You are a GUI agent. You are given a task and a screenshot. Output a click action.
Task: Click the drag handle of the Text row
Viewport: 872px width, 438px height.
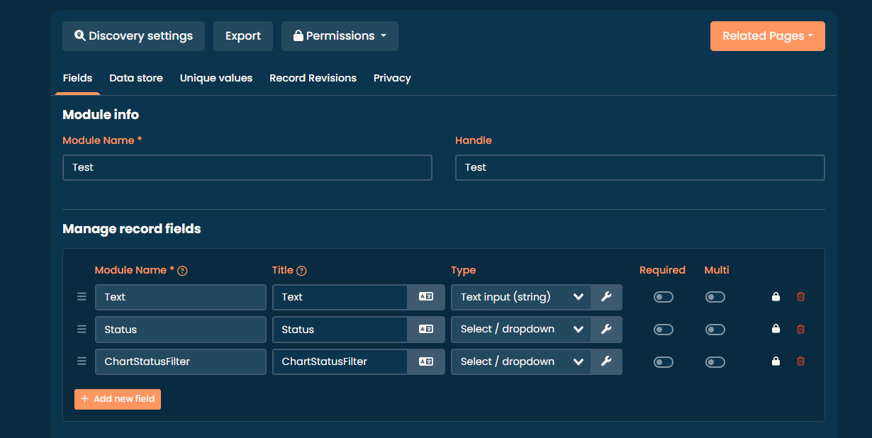point(82,297)
